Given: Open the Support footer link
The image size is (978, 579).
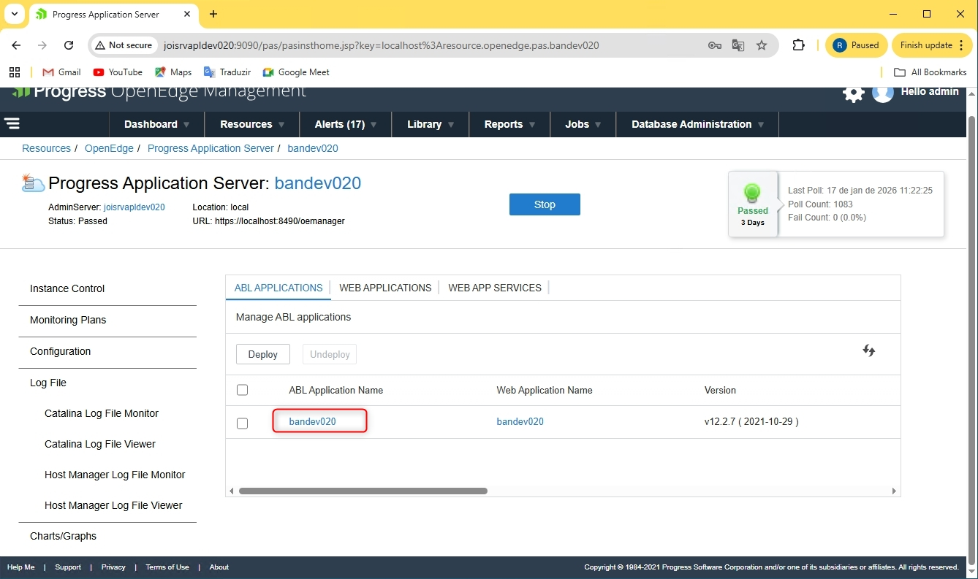Looking at the screenshot, I should coord(68,567).
